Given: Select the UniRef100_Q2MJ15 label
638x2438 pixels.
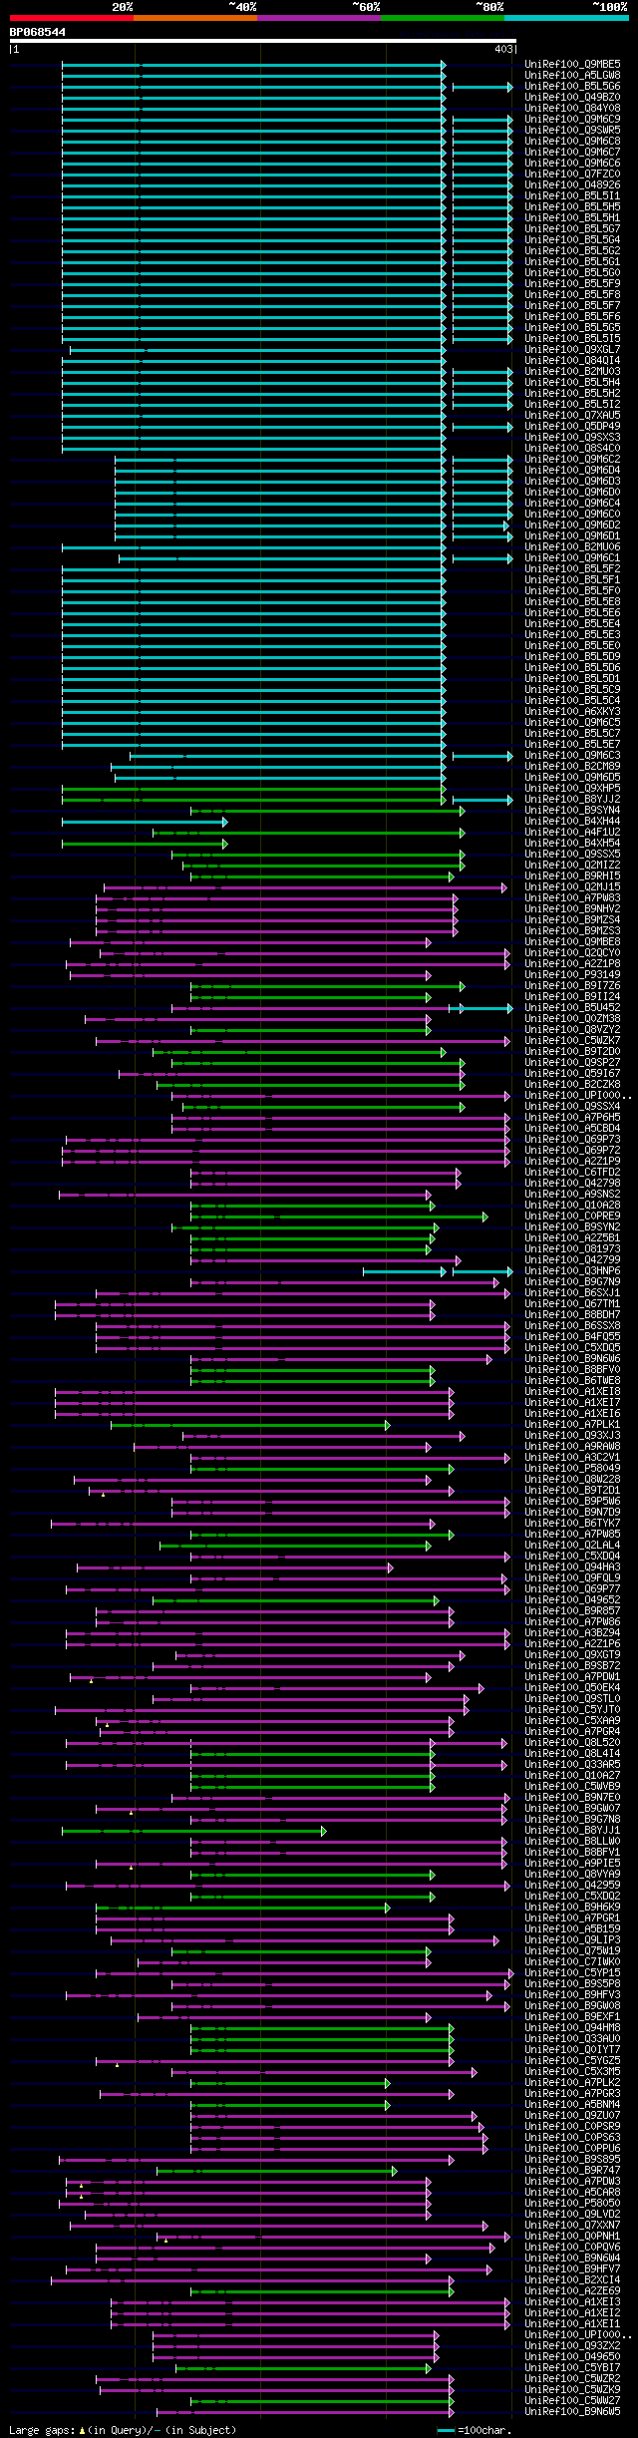Looking at the screenshot, I should (572, 886).
